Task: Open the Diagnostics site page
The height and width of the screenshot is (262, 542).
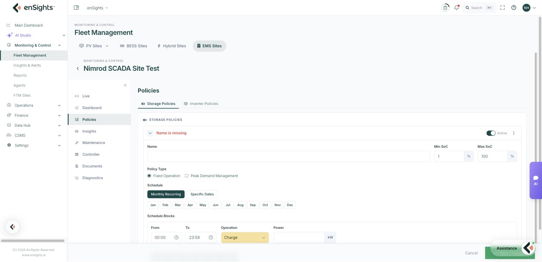Action: pos(93,178)
